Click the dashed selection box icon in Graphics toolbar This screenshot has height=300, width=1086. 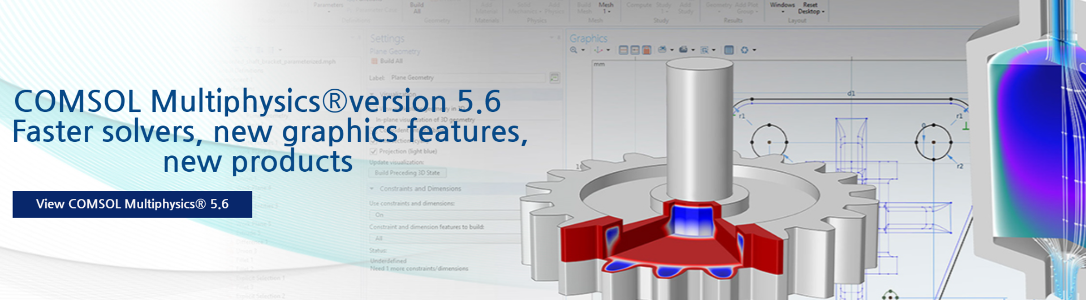point(704,50)
